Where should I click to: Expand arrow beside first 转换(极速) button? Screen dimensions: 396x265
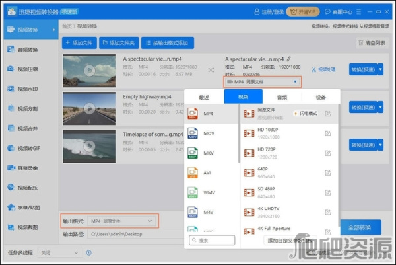pos(381,69)
